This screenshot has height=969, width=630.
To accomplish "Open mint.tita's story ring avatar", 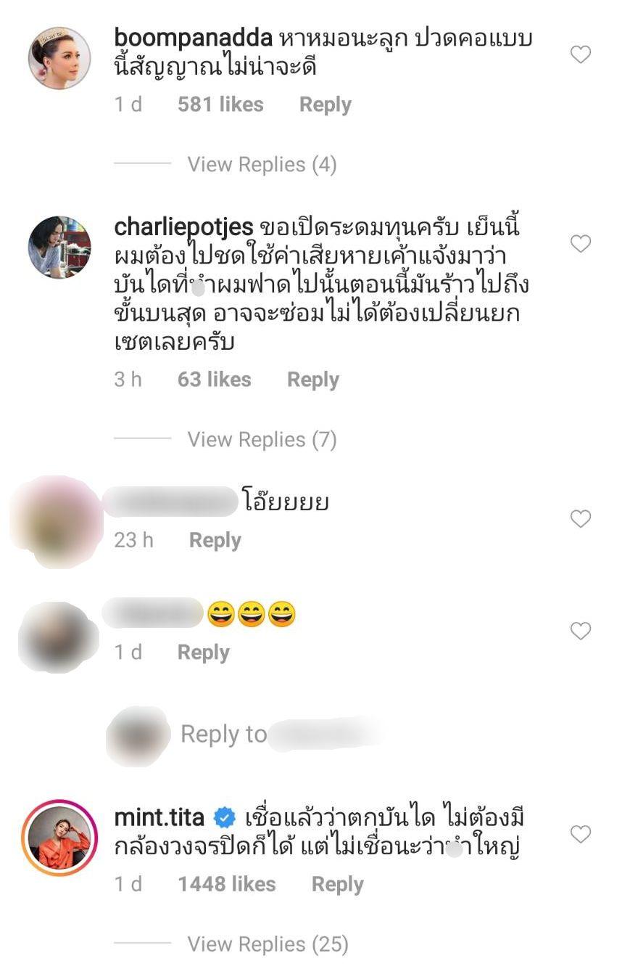I will (x=59, y=837).
